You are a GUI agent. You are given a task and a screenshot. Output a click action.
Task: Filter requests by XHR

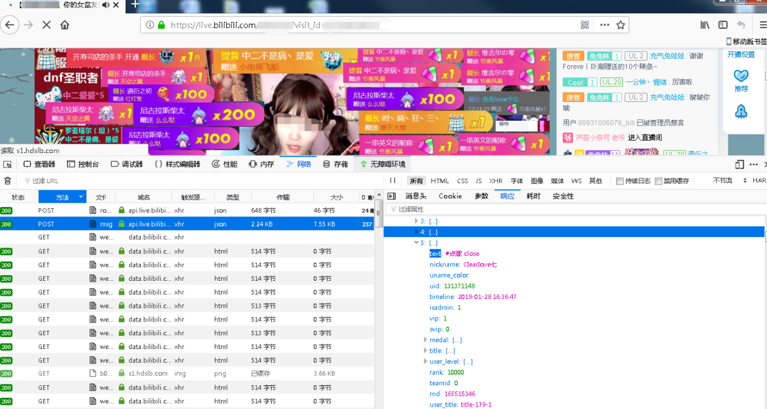pos(496,181)
